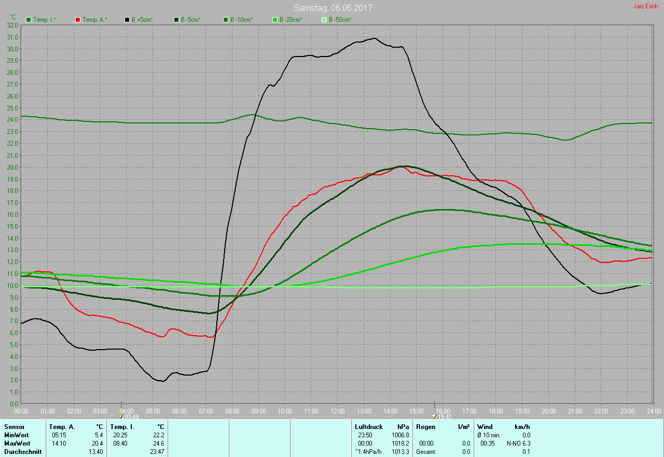
Task: Click the minimum outside temperature value 5.4
Action: pyautogui.click(x=99, y=435)
